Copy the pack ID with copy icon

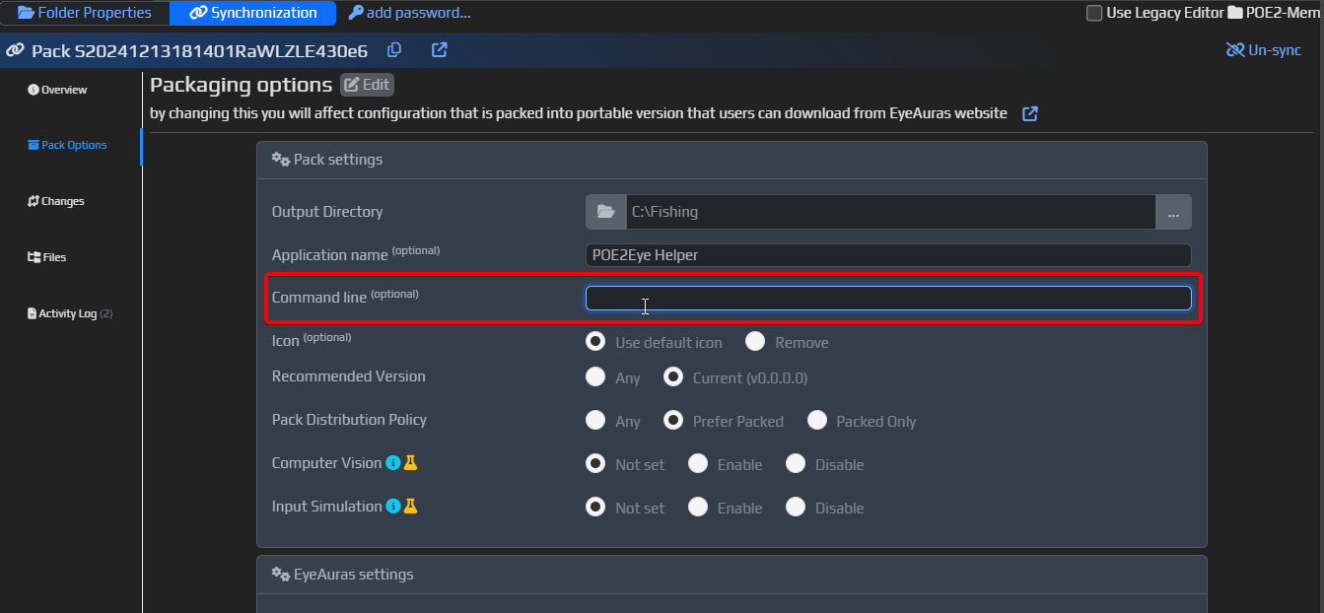394,50
